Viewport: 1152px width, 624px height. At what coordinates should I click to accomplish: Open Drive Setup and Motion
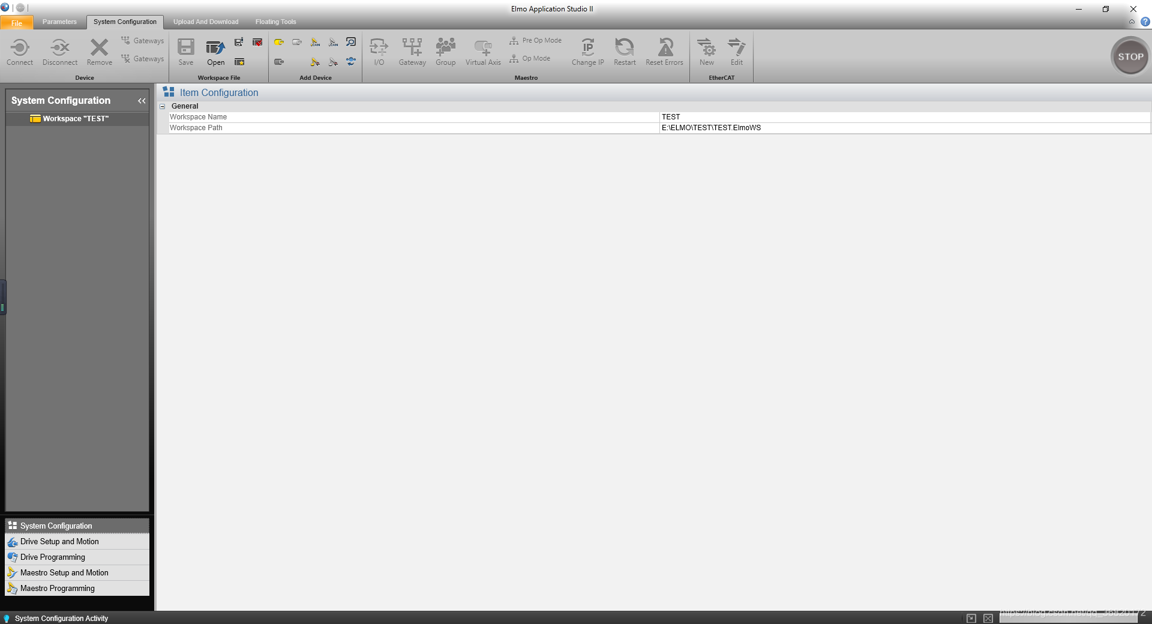click(x=77, y=541)
